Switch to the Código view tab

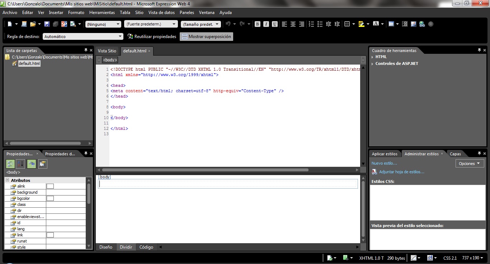tap(146, 247)
